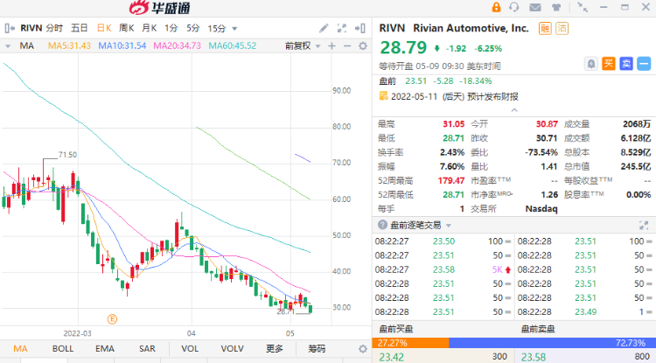Click the 华盛通 logo
656x363 pixels.
coord(160,8)
